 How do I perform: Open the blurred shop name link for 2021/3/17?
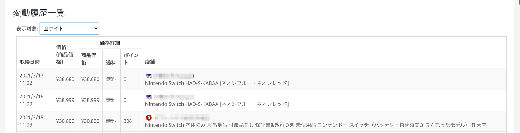click(173, 76)
